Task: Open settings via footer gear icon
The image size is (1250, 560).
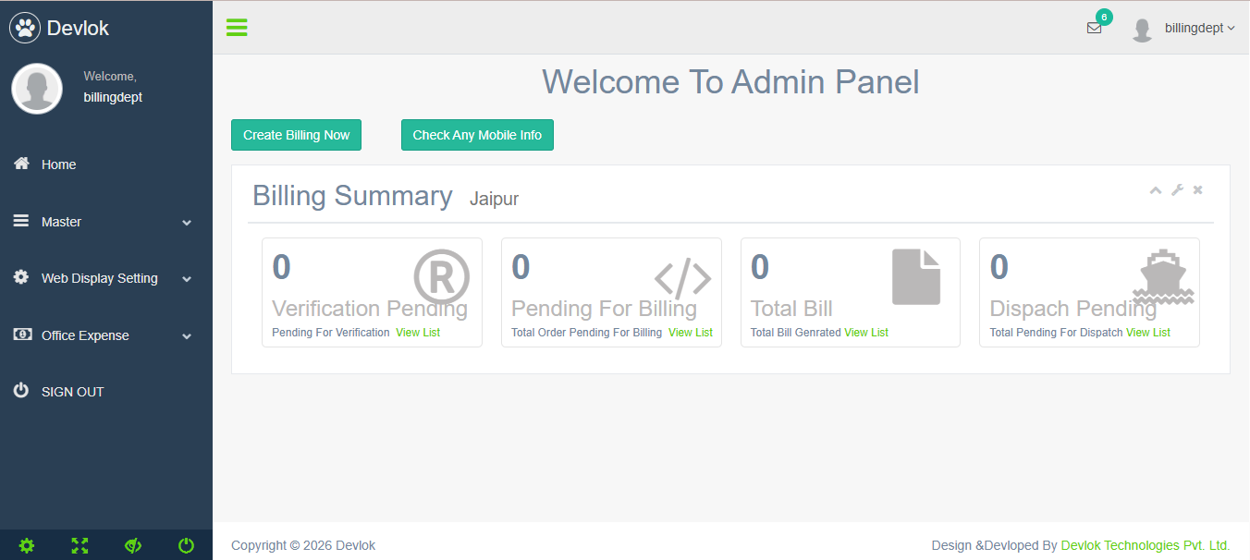Action: coord(27,546)
